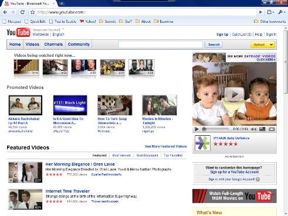Image resolution: width=288 pixels, height=216 pixels.
Task: Open the Help link
Action: [x=259, y=35]
